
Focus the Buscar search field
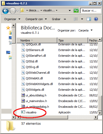tap(91, 11)
